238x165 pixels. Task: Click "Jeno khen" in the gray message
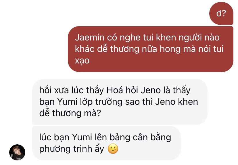(x=177, y=102)
